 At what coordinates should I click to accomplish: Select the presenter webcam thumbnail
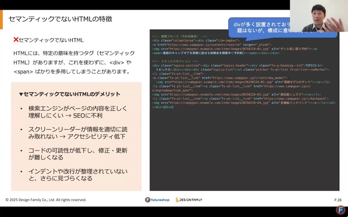319,16
